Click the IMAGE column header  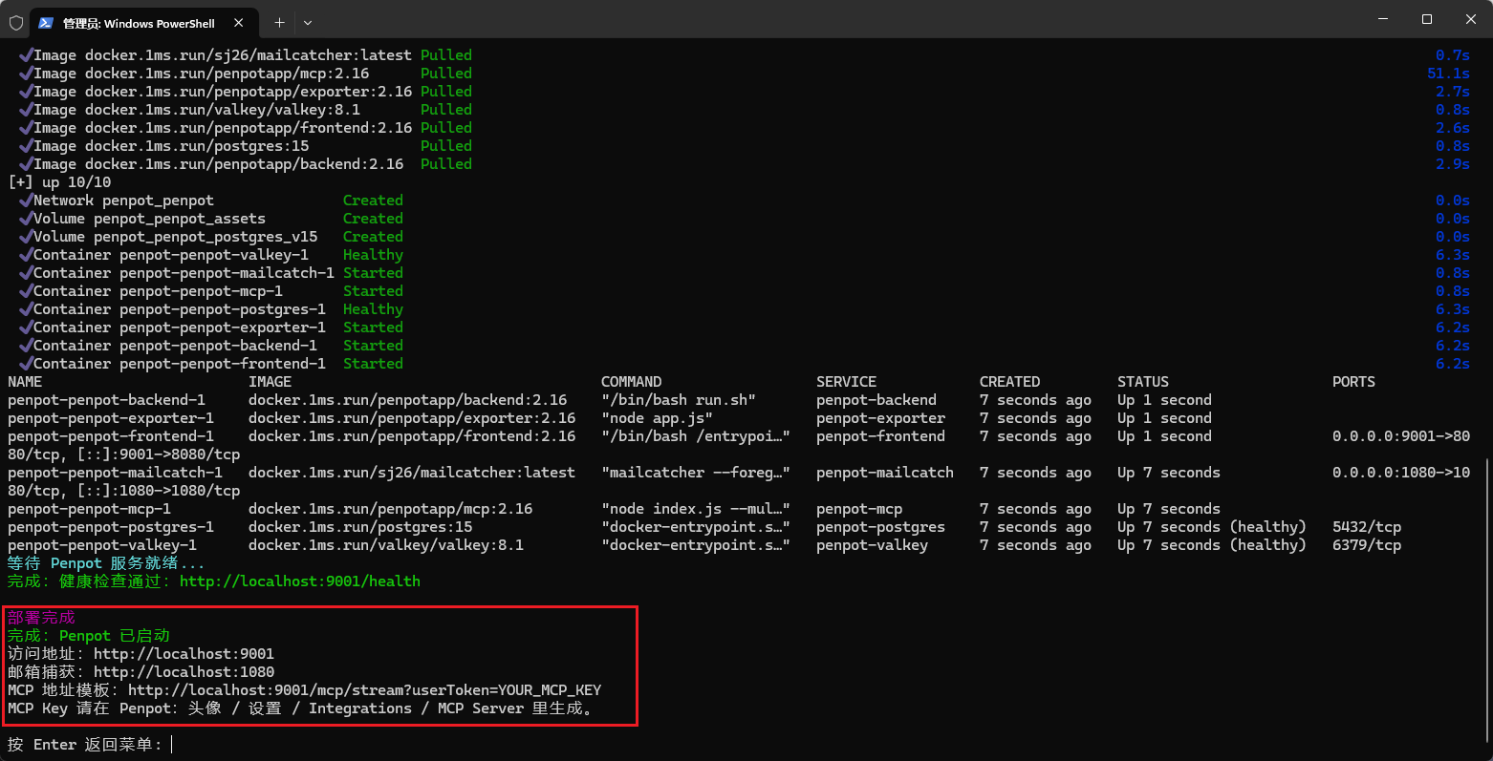point(270,382)
